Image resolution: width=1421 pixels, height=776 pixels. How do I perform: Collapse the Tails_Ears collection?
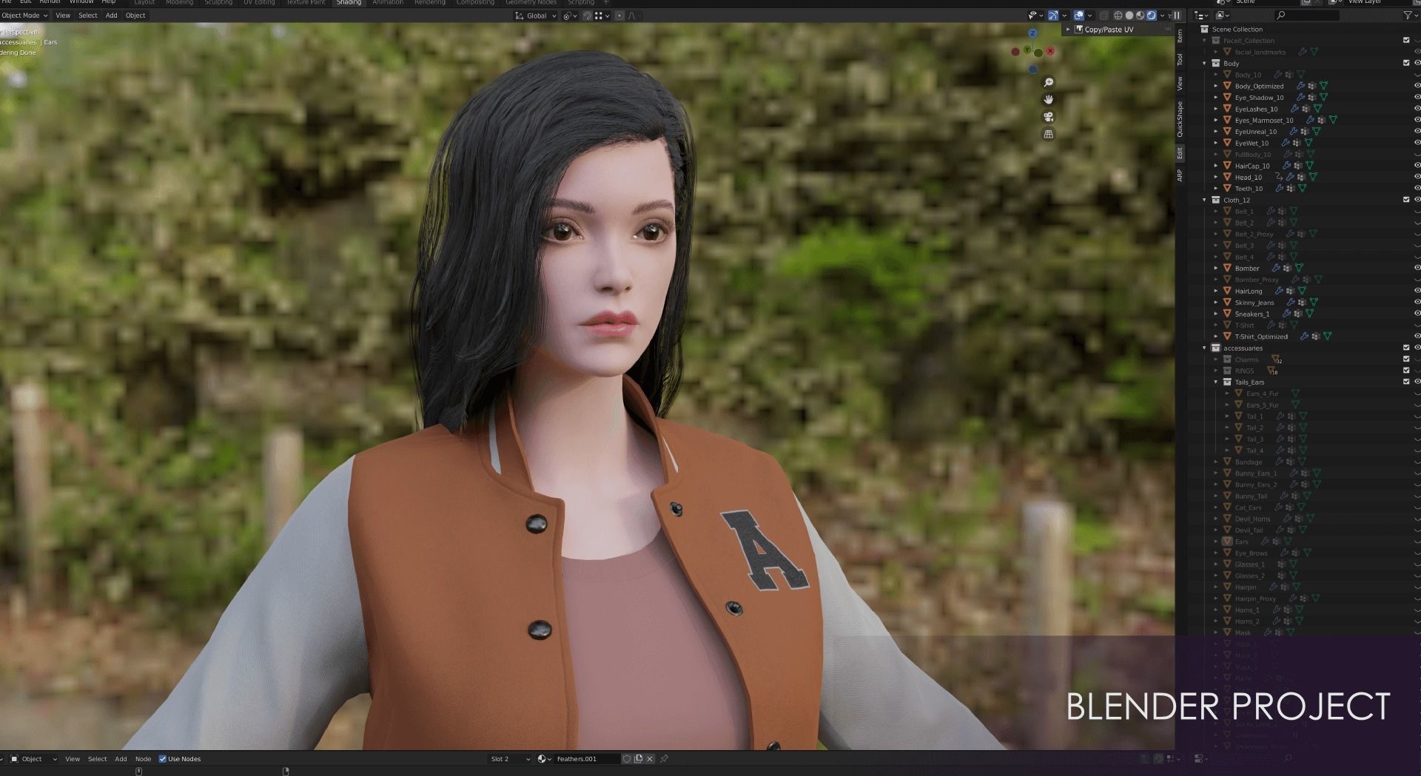click(x=1216, y=382)
